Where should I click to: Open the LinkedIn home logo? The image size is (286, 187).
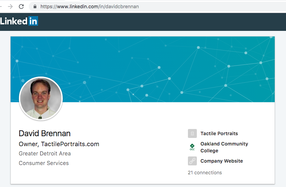point(19,21)
